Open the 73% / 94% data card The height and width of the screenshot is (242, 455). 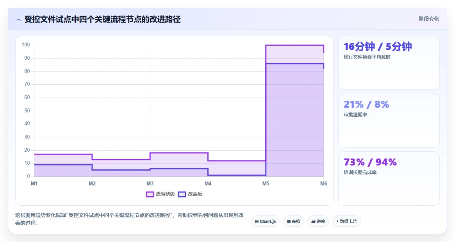(389, 178)
